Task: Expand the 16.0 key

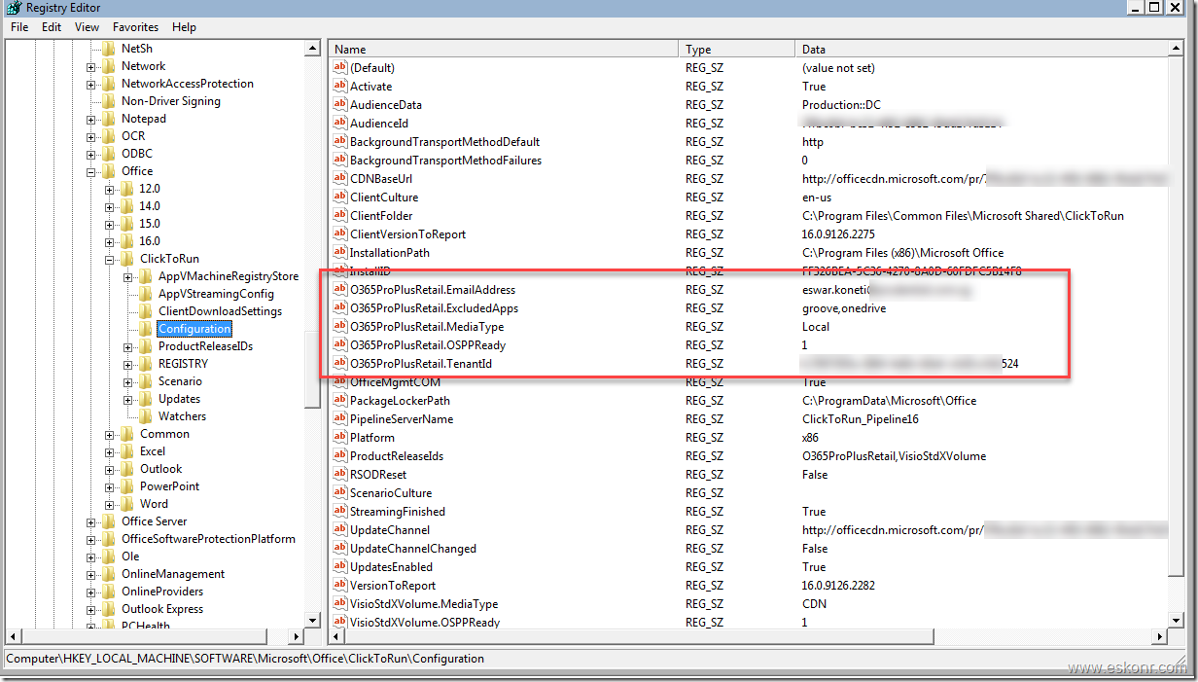Action: (x=109, y=241)
